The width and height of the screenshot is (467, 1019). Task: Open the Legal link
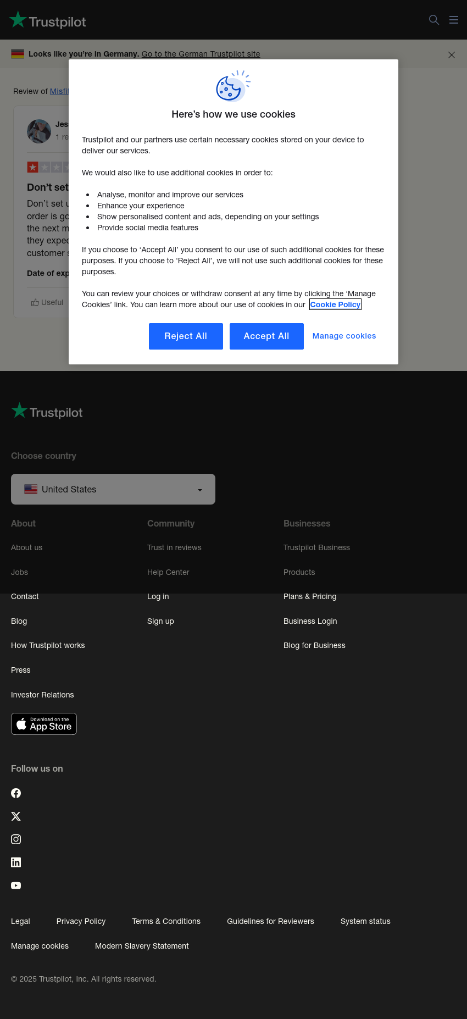[20, 921]
